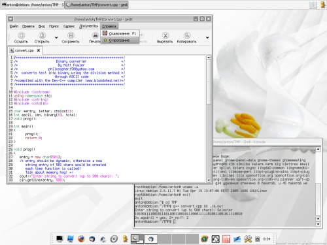Viewport: 327px width, 245px height.
Task: Select Содержание F1 in the help menu
Action: point(120,33)
